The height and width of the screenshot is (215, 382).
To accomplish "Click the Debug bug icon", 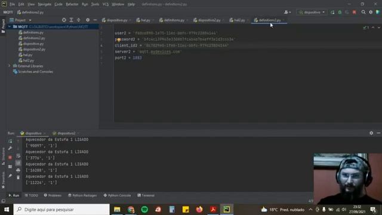I will [340, 12].
